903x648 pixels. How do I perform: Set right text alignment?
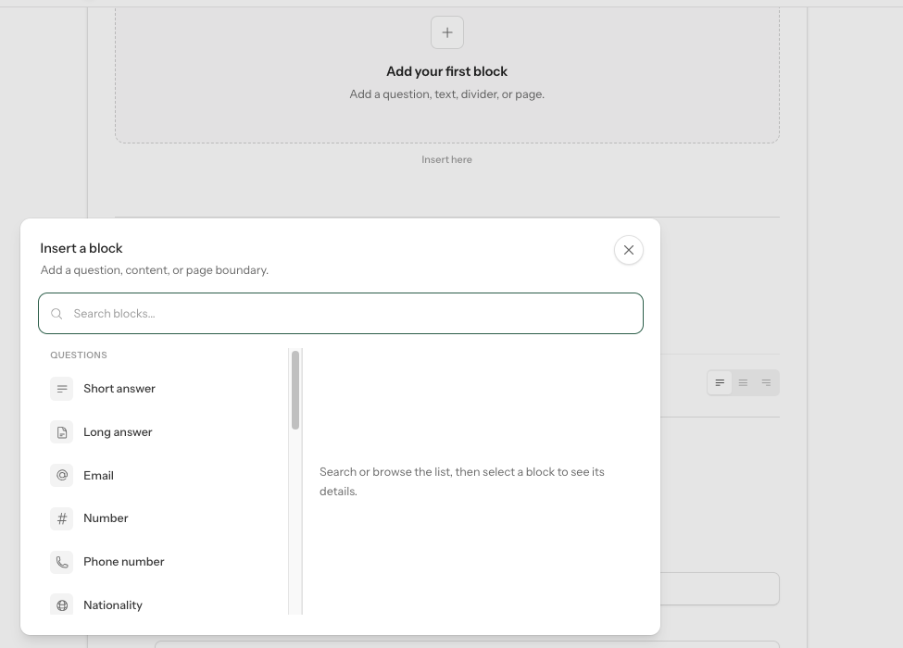(x=766, y=382)
